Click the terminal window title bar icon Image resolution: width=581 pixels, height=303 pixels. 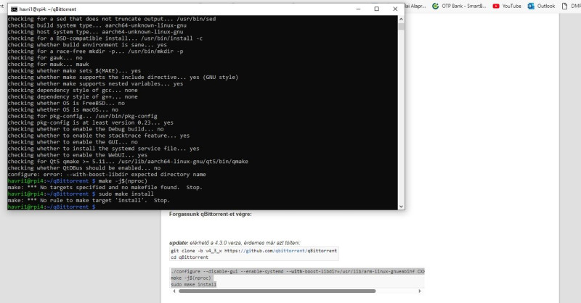click(14, 9)
